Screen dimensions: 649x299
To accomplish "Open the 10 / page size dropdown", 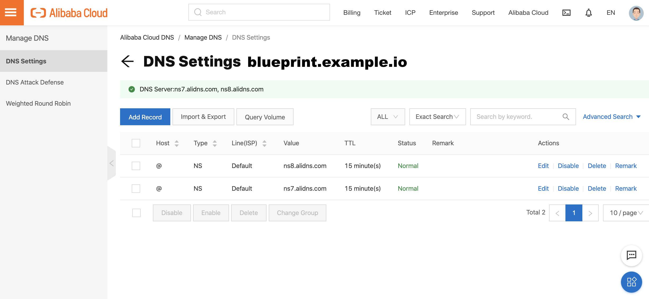I will pyautogui.click(x=626, y=213).
